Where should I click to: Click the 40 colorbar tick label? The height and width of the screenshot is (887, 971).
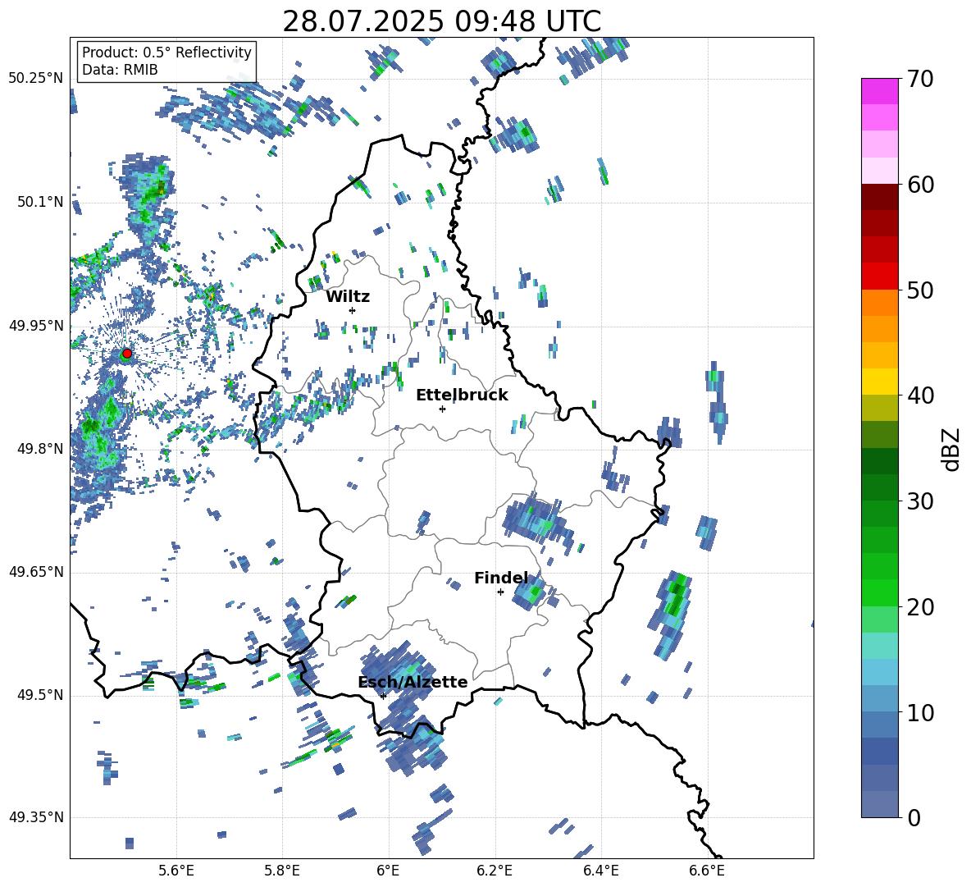920,395
